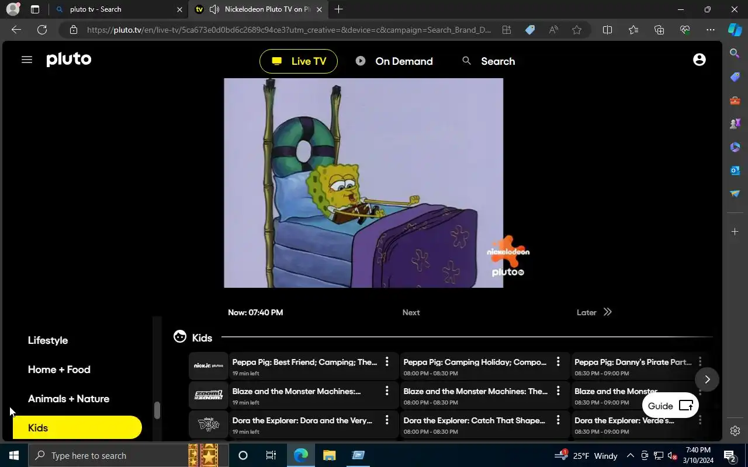The height and width of the screenshot is (467, 748).
Task: Open more options for Peppa Pig: Danny's Pirate Party
Action: 699,362
